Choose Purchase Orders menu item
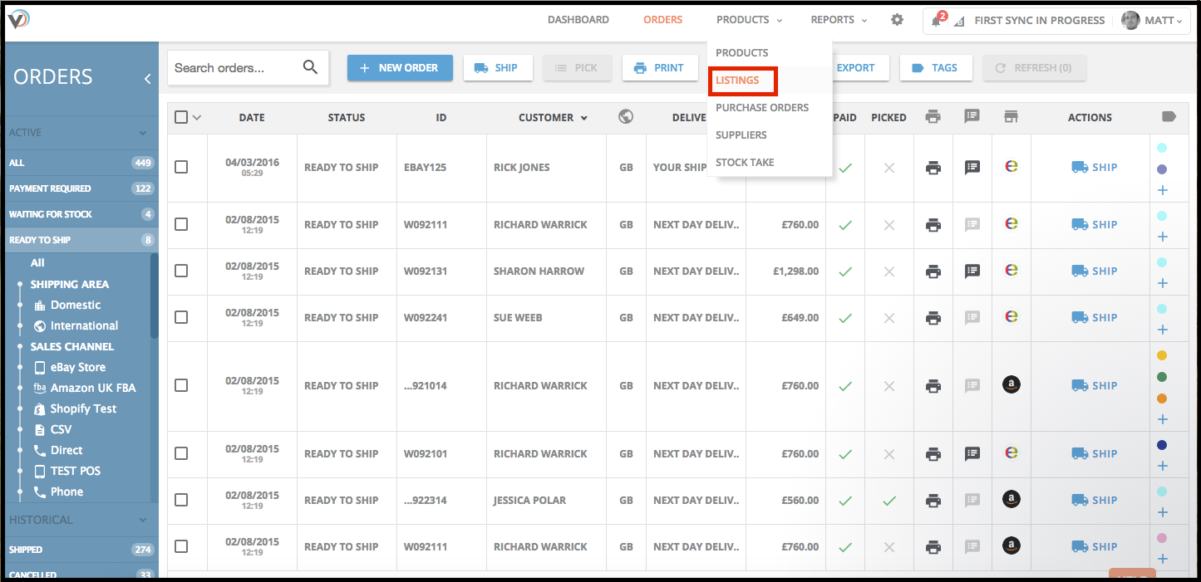Image resolution: width=1201 pixels, height=582 pixels. coord(762,107)
